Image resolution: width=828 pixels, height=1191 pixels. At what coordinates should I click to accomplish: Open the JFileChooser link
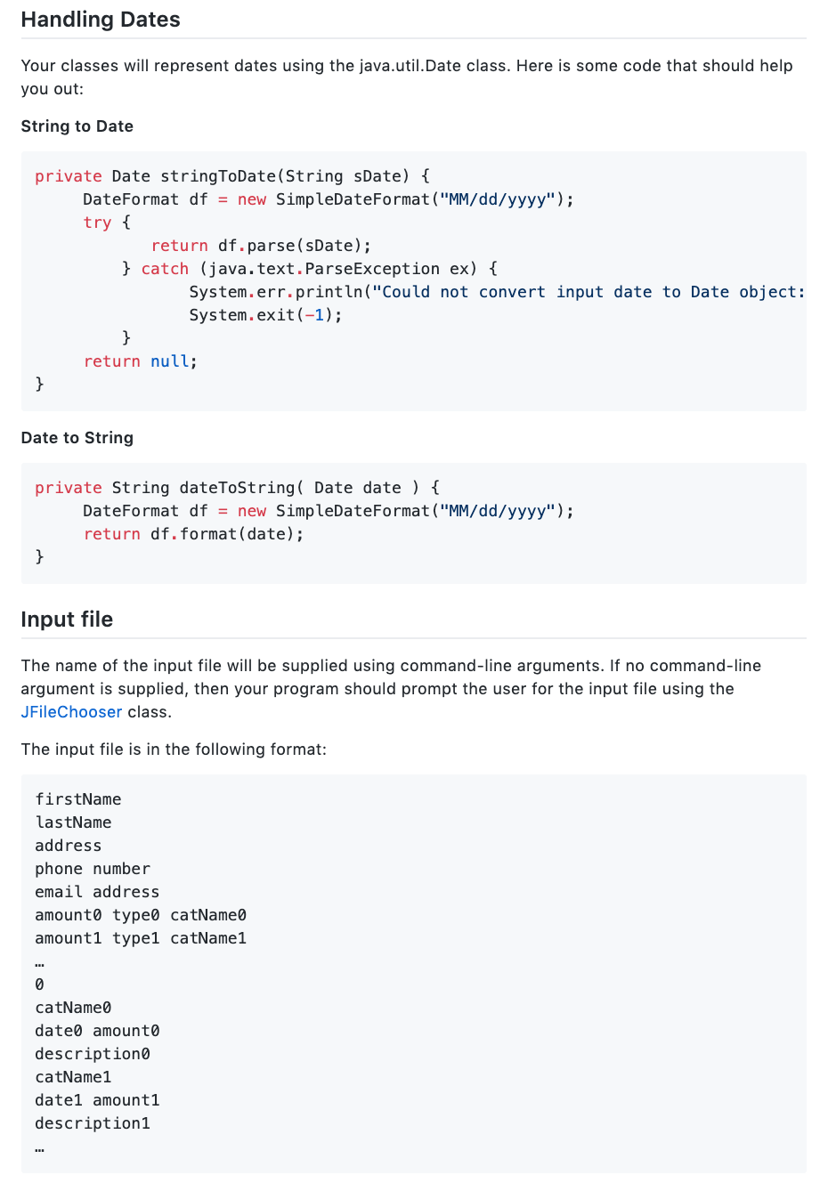71,712
